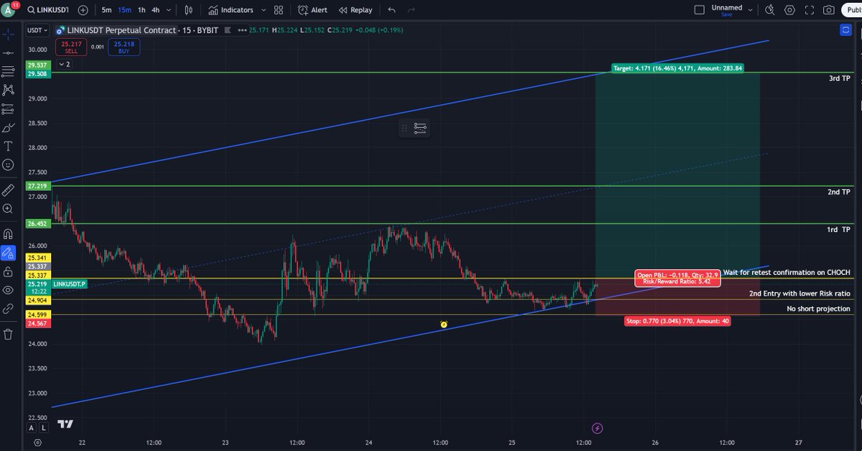862x451 pixels.
Task: Publish the chart idea
Action: pos(852,10)
